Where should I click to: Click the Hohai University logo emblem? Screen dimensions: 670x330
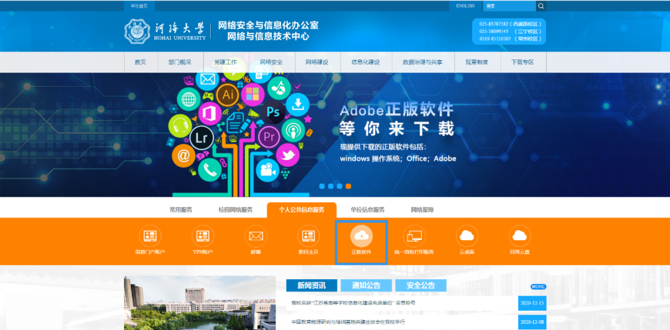[x=137, y=31]
